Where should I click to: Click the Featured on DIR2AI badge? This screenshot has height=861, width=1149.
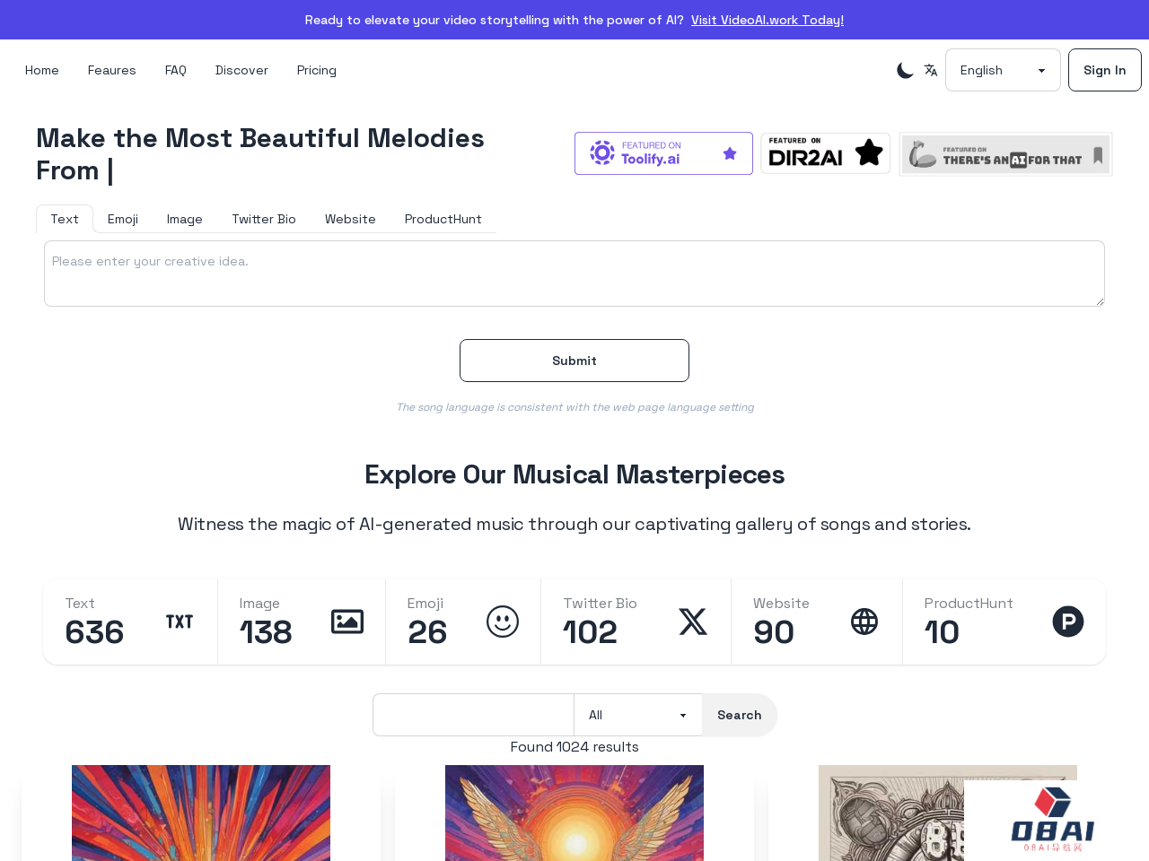coord(826,153)
